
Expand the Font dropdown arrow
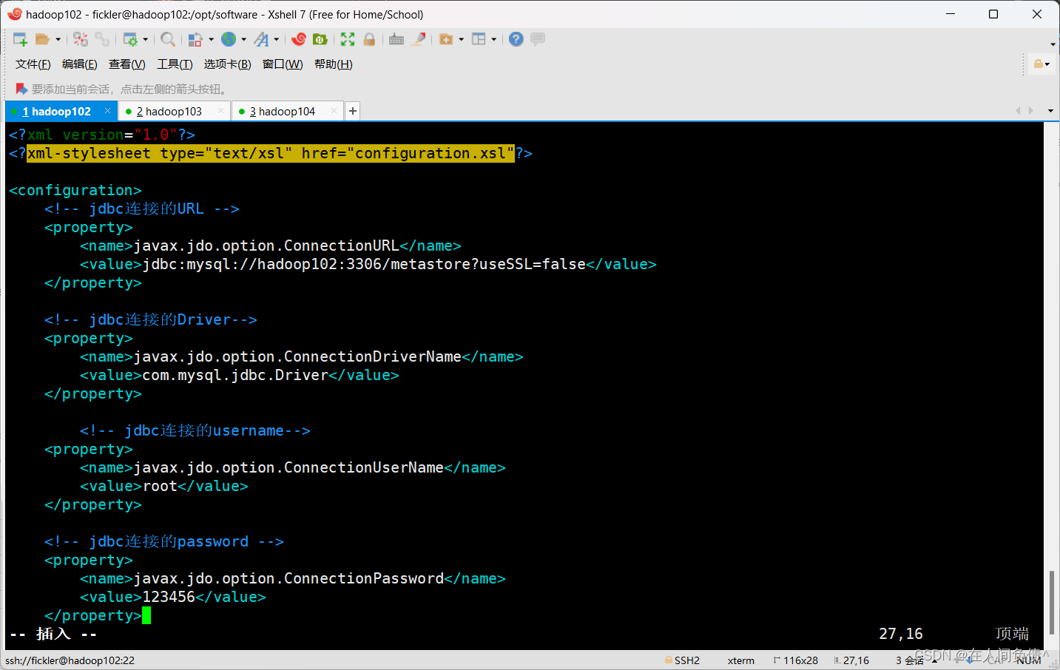[x=277, y=39]
